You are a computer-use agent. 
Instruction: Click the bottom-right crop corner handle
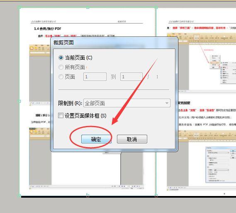156,195
